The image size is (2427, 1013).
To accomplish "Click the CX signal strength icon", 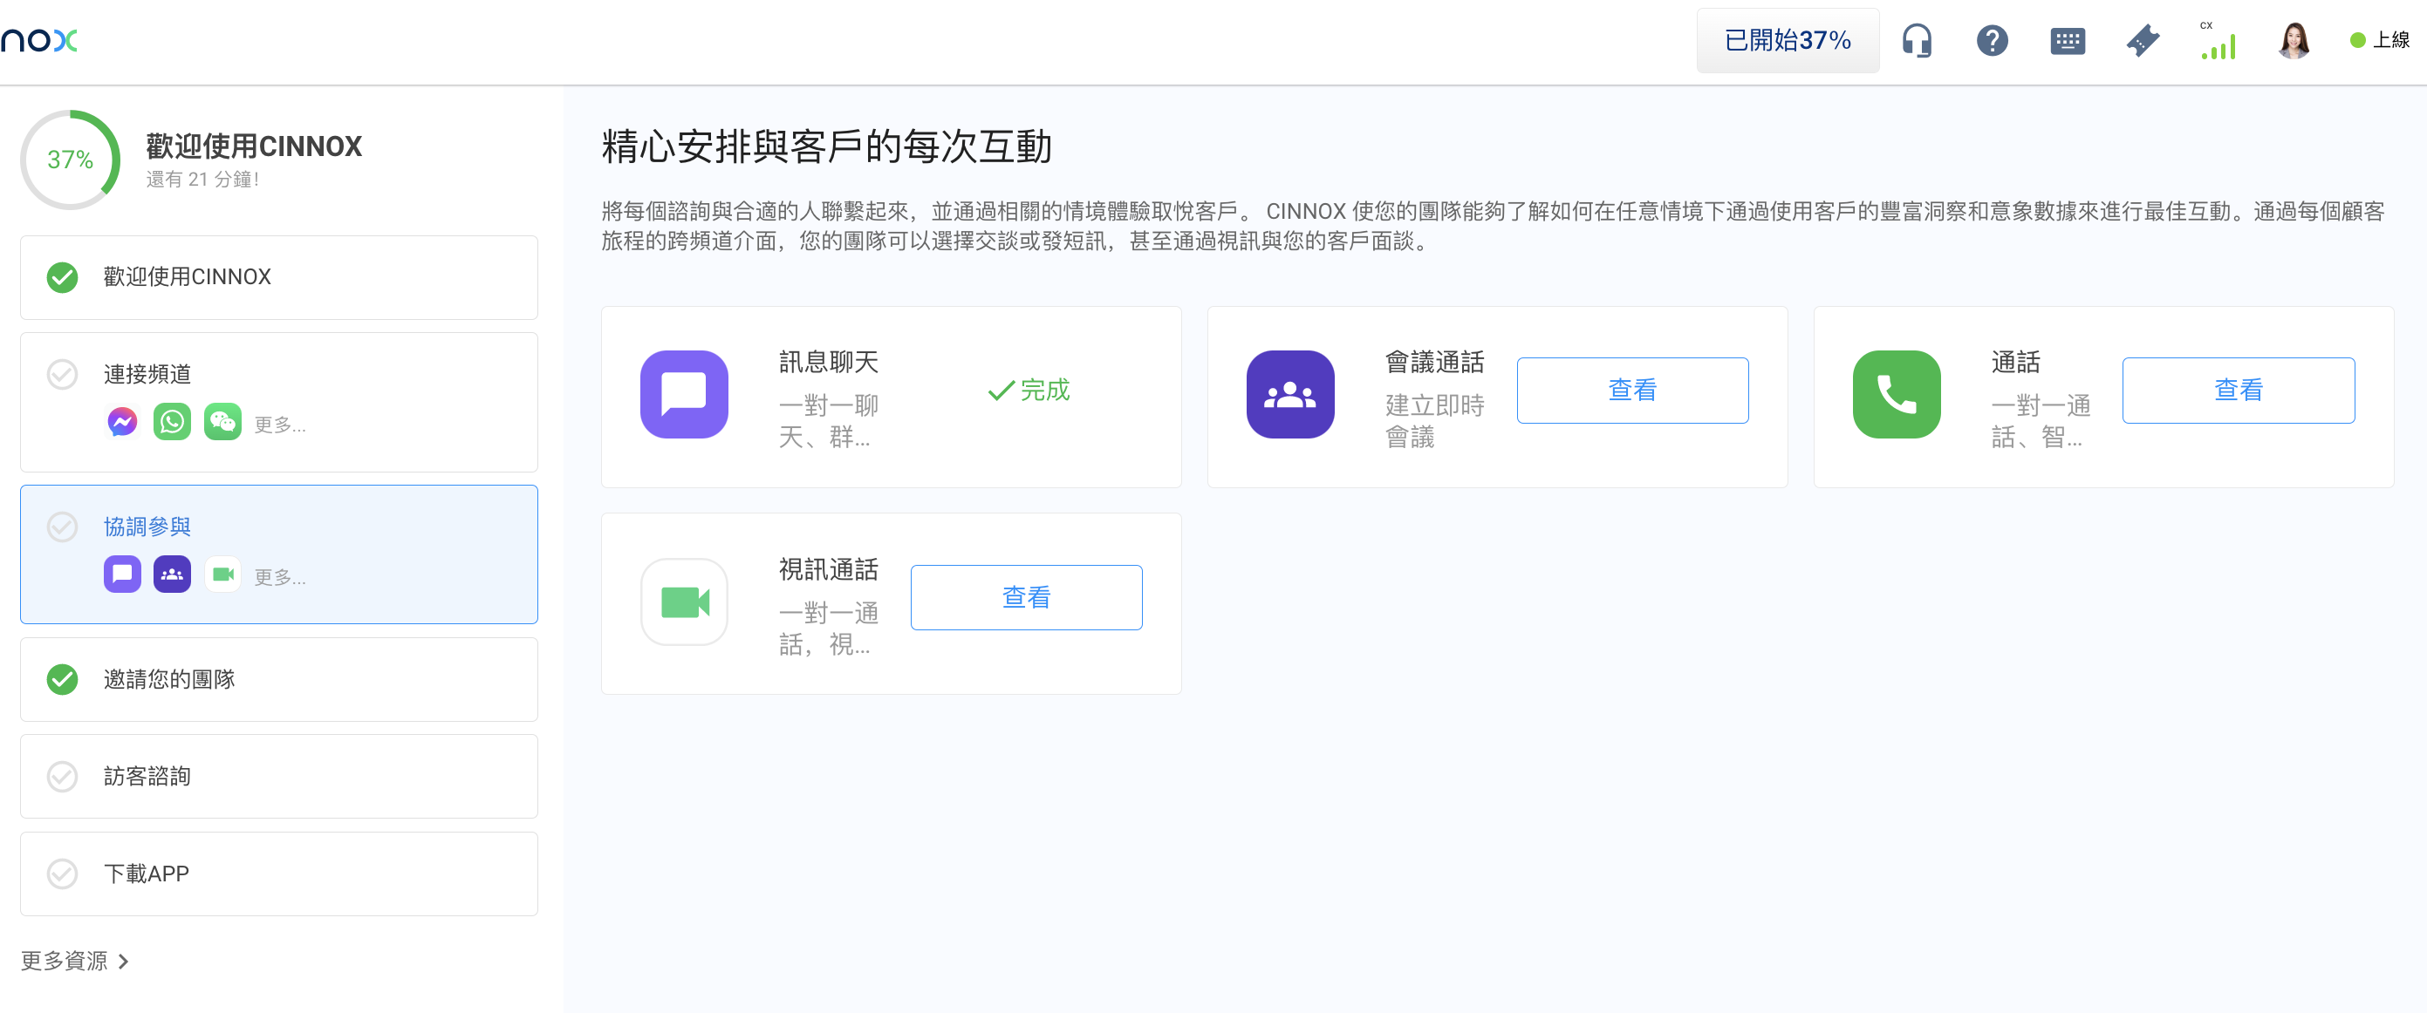I will pos(2218,43).
